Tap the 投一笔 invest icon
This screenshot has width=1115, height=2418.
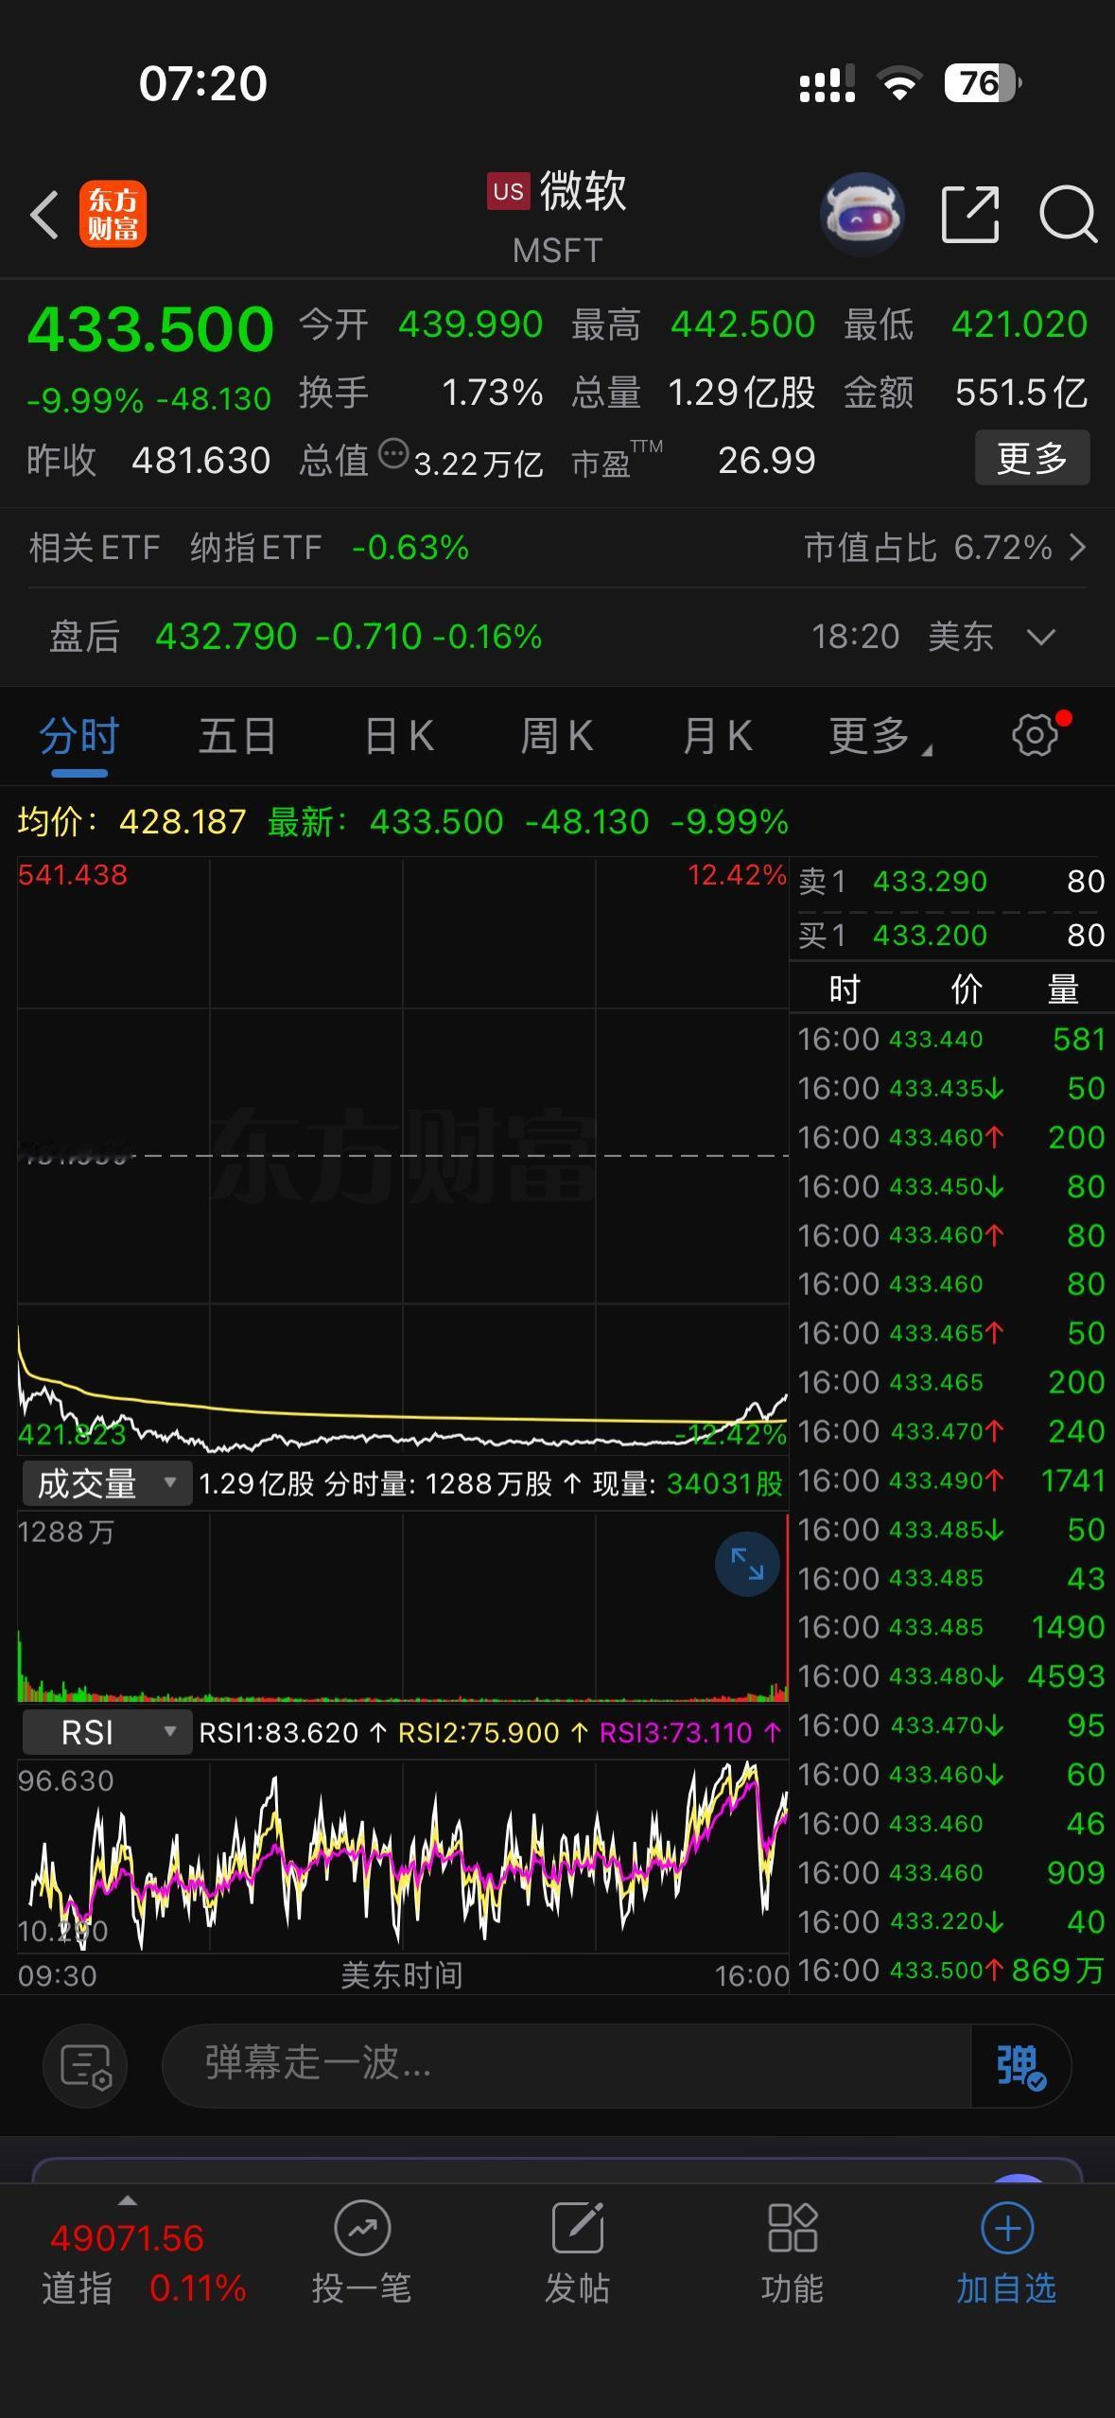362,2228
